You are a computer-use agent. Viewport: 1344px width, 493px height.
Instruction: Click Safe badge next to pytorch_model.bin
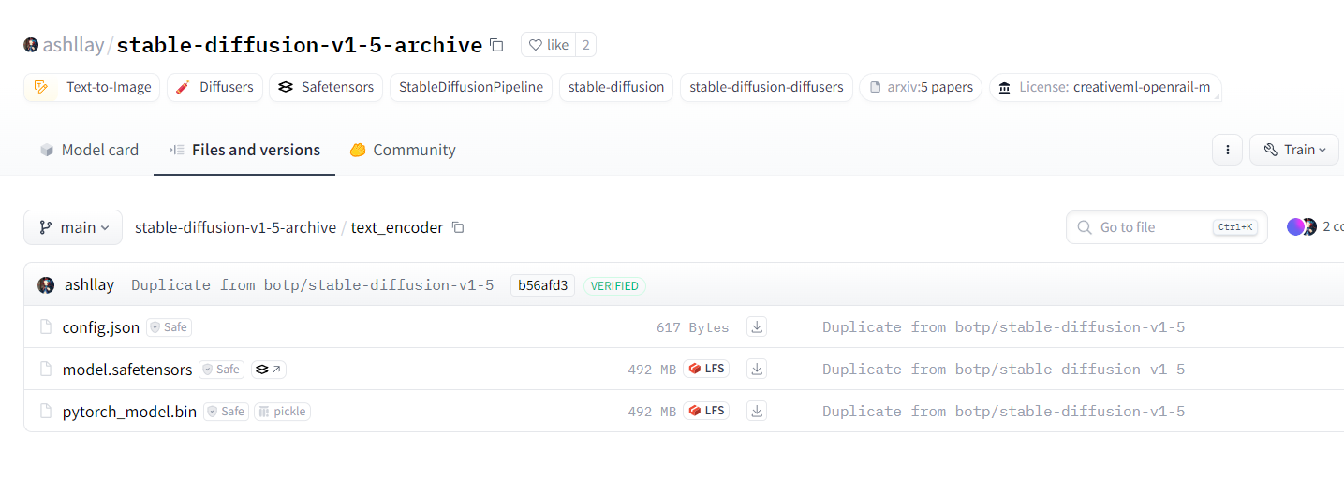click(226, 412)
